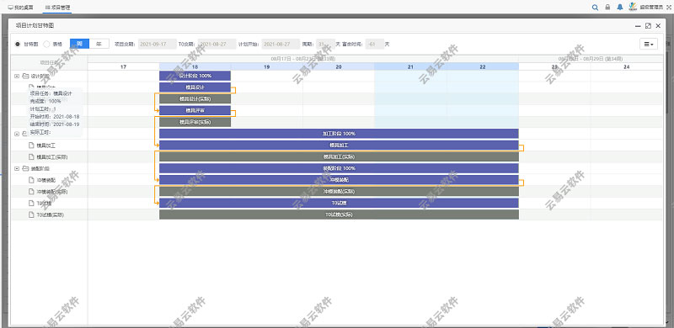Viewport: 674px width, 328px height.
Task: Click the blue 周 view button
Action: 79,44
